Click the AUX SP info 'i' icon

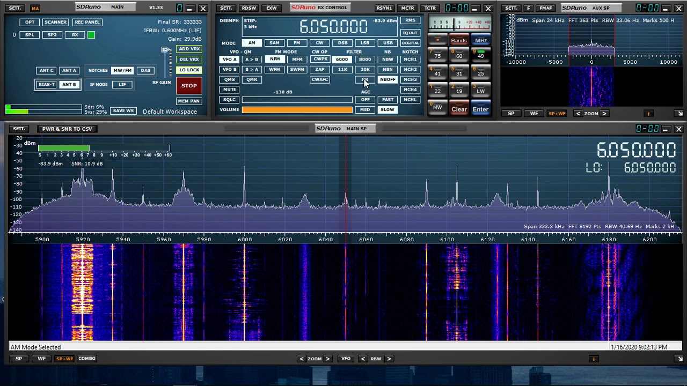pyautogui.click(x=648, y=114)
